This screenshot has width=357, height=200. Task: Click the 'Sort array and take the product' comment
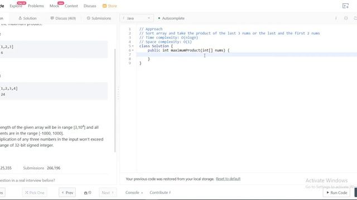pyautogui.click(x=229, y=33)
